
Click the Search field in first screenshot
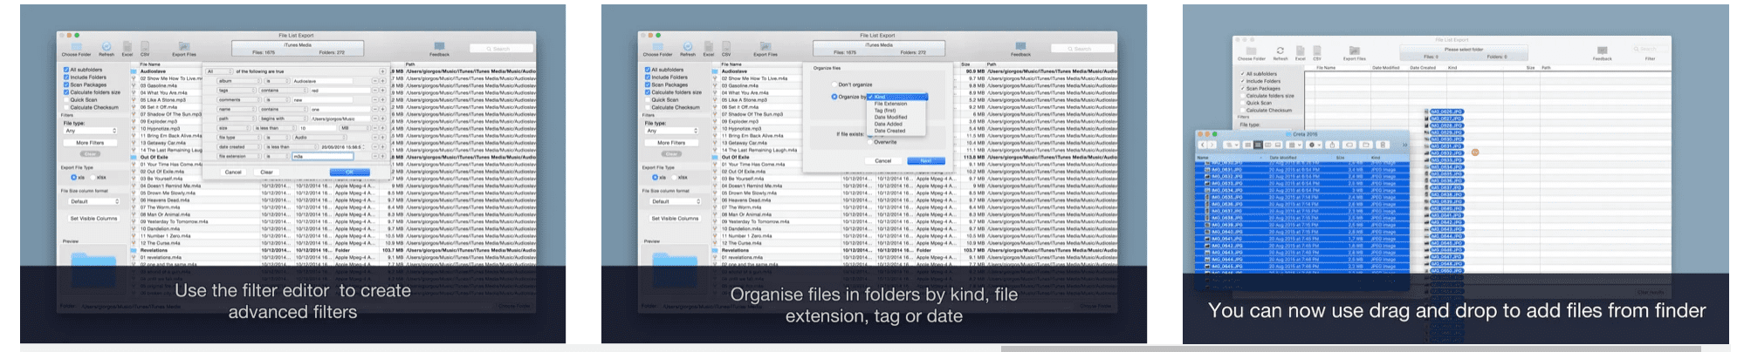pyautogui.click(x=501, y=49)
